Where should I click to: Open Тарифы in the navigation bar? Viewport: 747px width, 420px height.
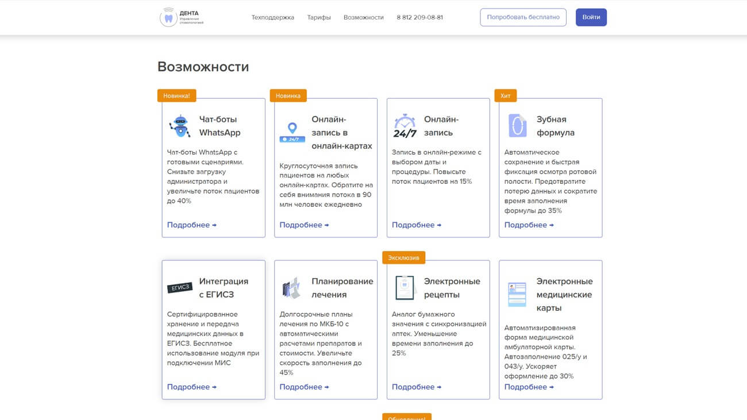[x=319, y=17]
